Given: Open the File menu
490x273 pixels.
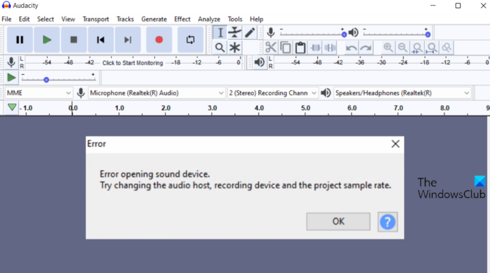Looking at the screenshot, I should (6, 19).
